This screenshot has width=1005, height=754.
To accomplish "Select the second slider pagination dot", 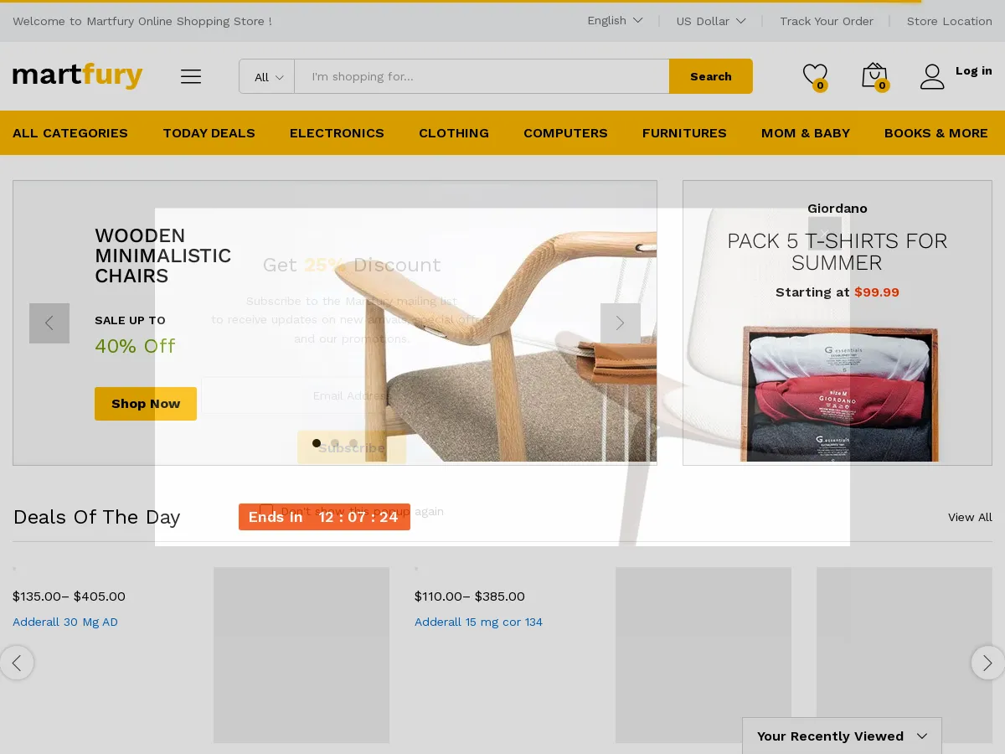I will 335,443.
